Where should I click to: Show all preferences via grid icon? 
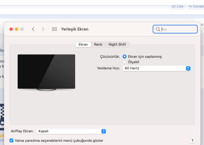point(54,29)
